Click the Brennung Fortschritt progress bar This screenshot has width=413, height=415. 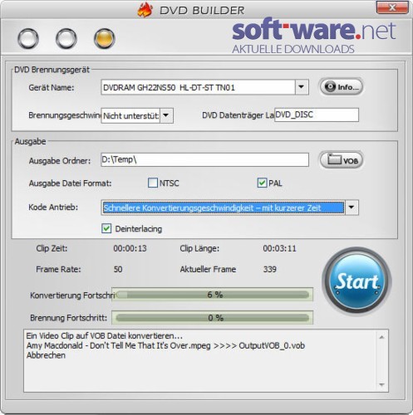(x=212, y=318)
